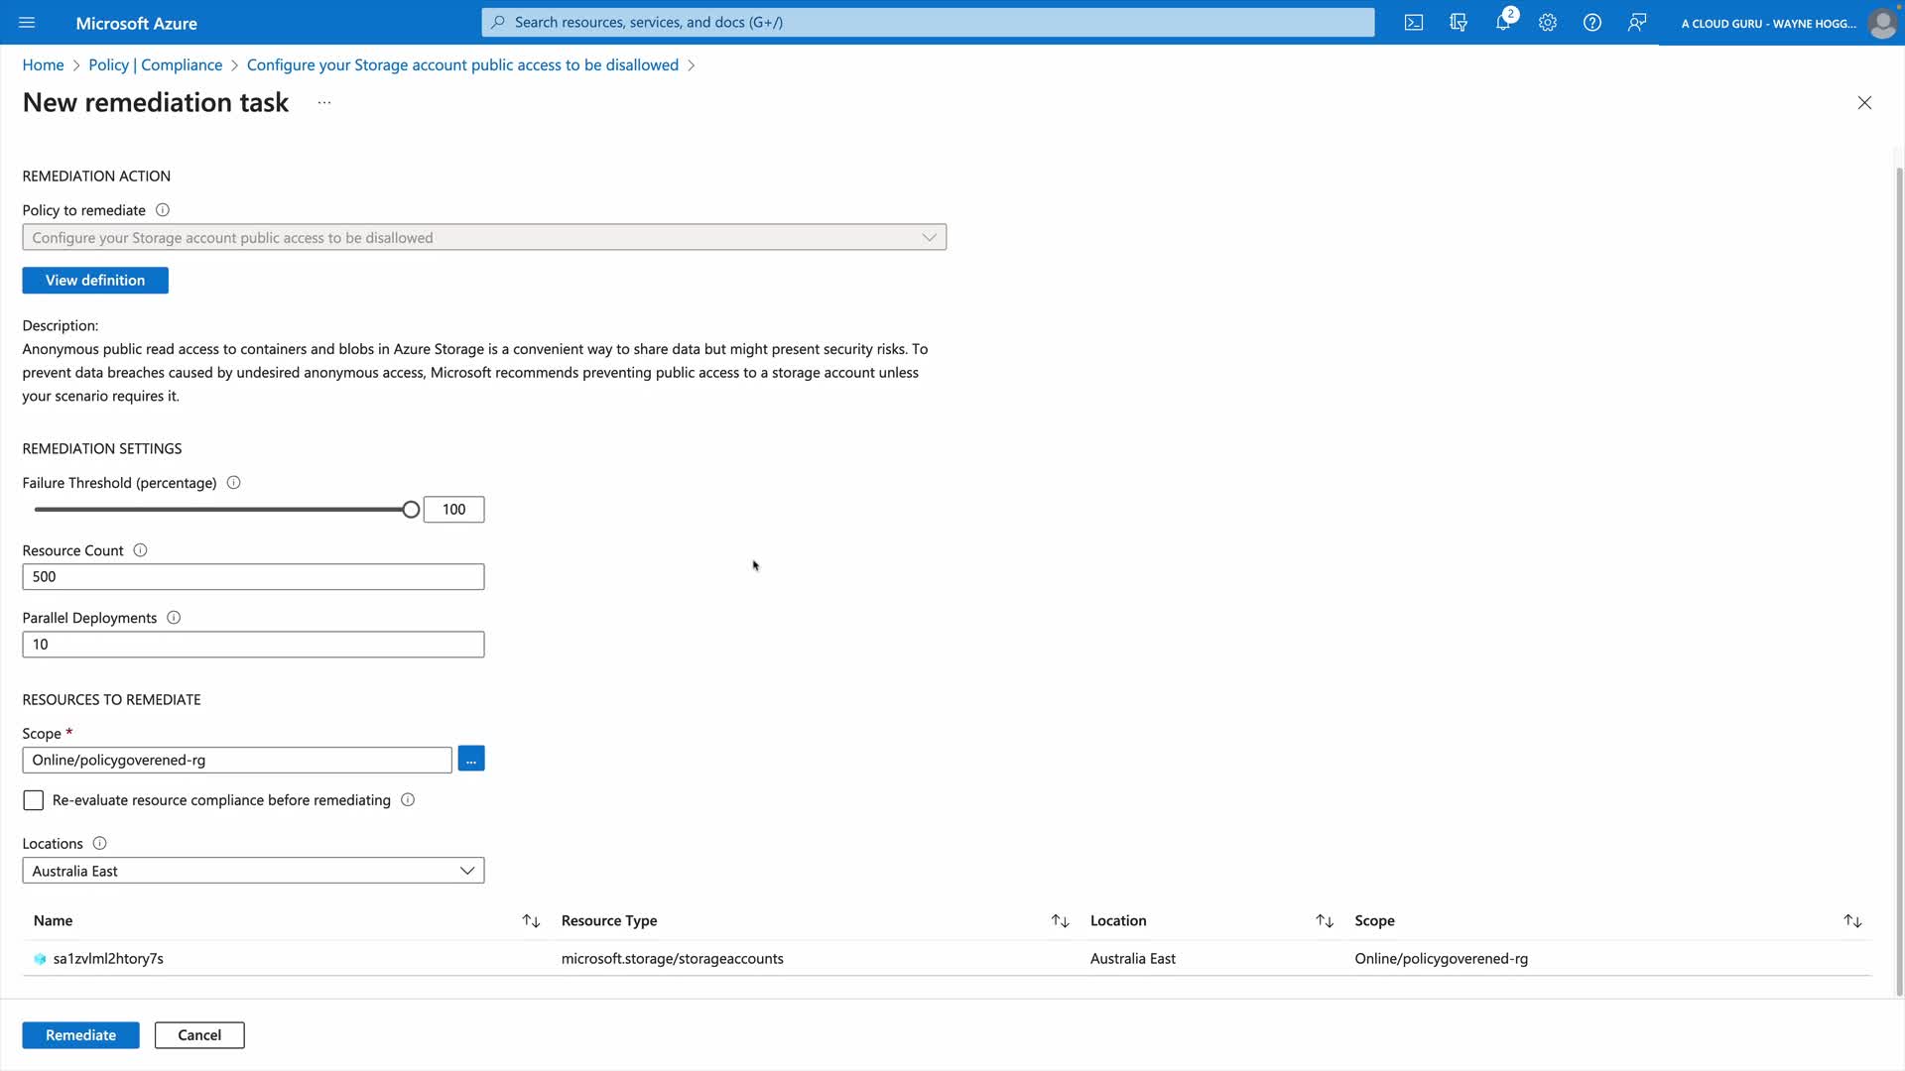Expand the Policy to remediate dropdown
Screen dimensions: 1905x1071
484,238
